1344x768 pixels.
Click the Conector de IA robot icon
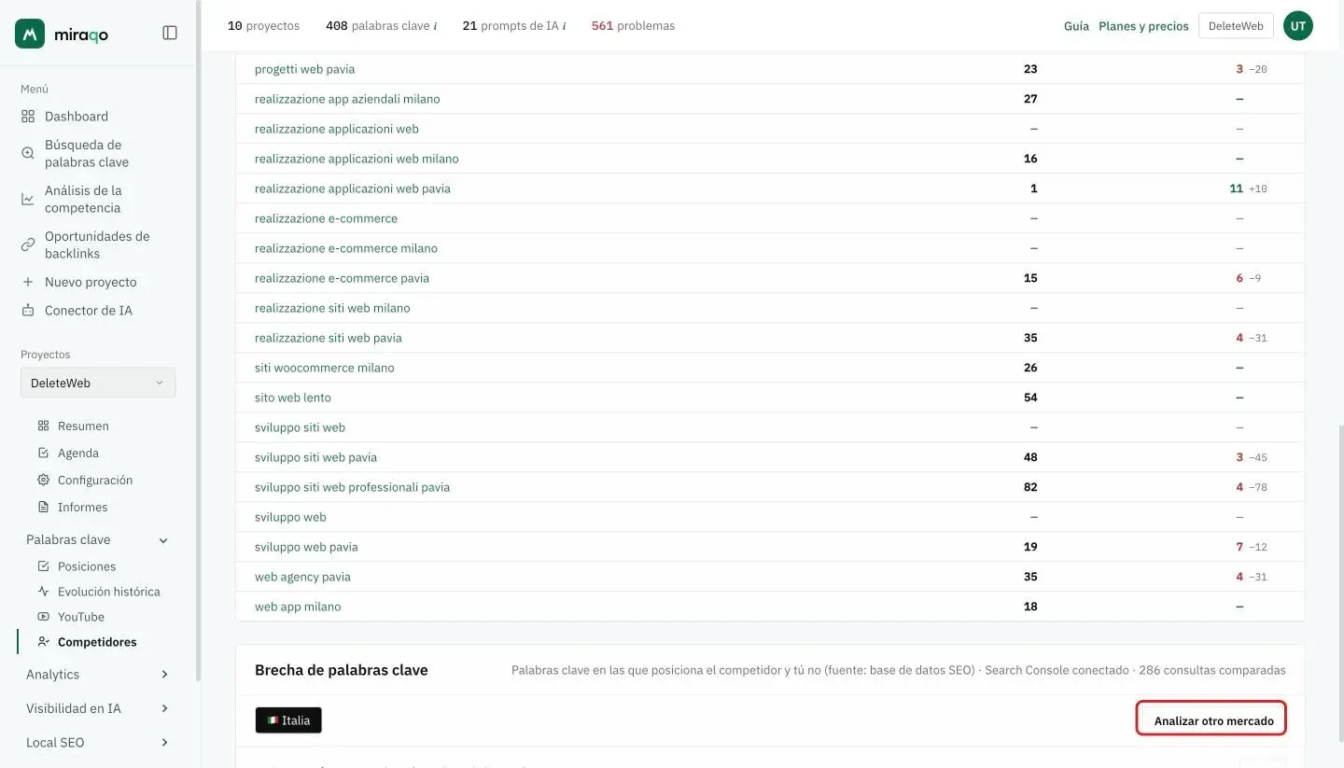pos(28,311)
